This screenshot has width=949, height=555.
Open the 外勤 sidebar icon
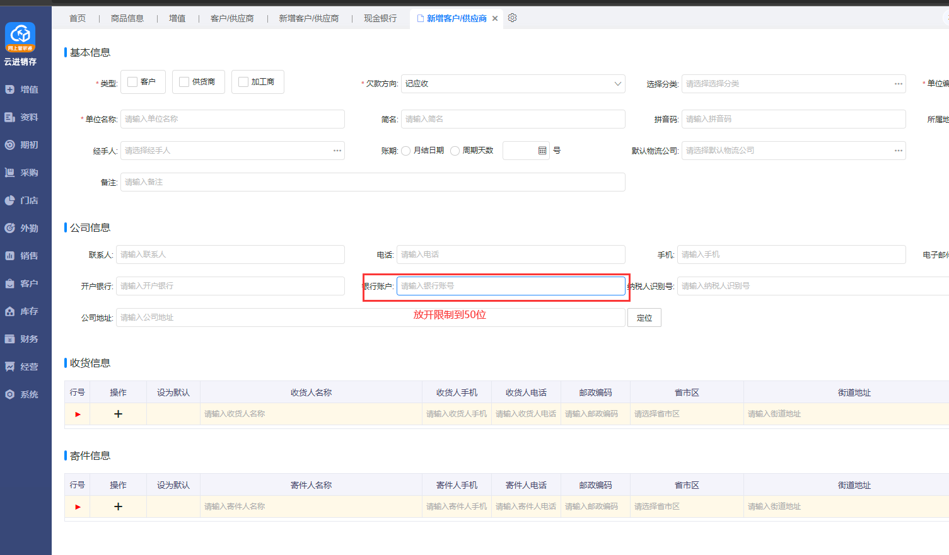[10, 228]
